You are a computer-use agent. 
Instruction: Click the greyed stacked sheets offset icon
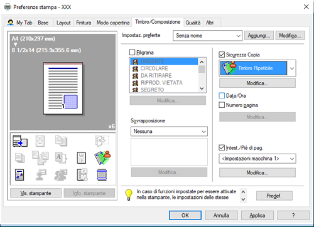click(20, 158)
